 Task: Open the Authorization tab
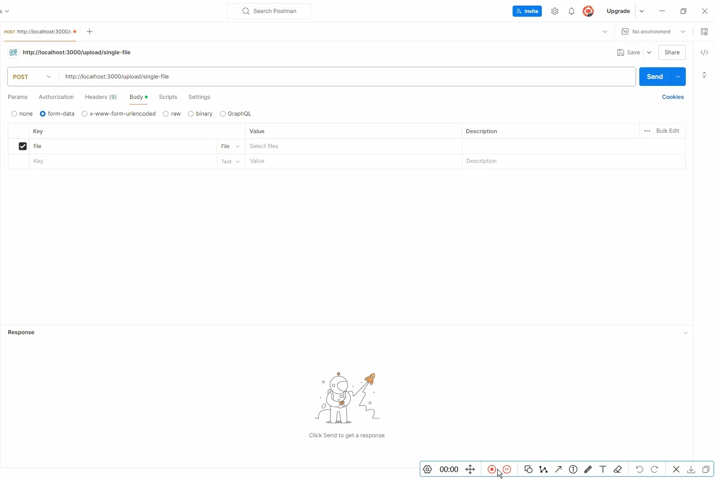pyautogui.click(x=56, y=97)
